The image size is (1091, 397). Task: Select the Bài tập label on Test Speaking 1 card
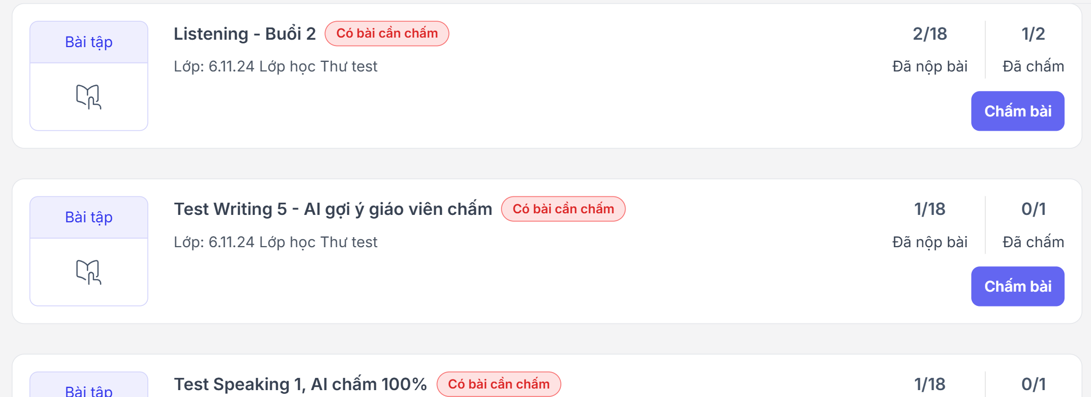pyautogui.click(x=89, y=390)
